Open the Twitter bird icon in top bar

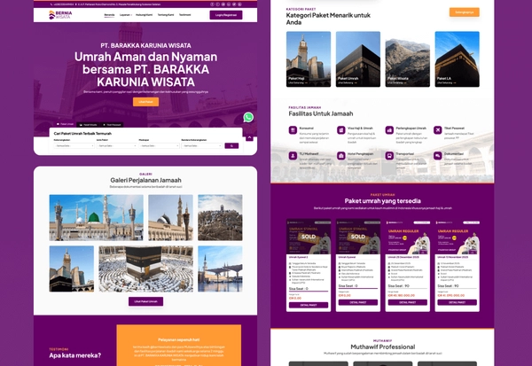pyautogui.click(x=234, y=4)
